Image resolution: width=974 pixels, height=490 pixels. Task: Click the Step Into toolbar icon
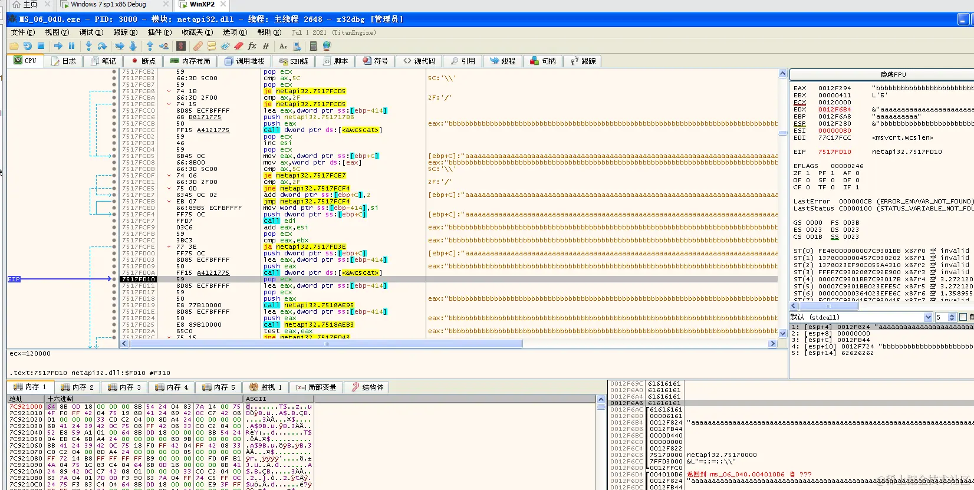coord(88,46)
